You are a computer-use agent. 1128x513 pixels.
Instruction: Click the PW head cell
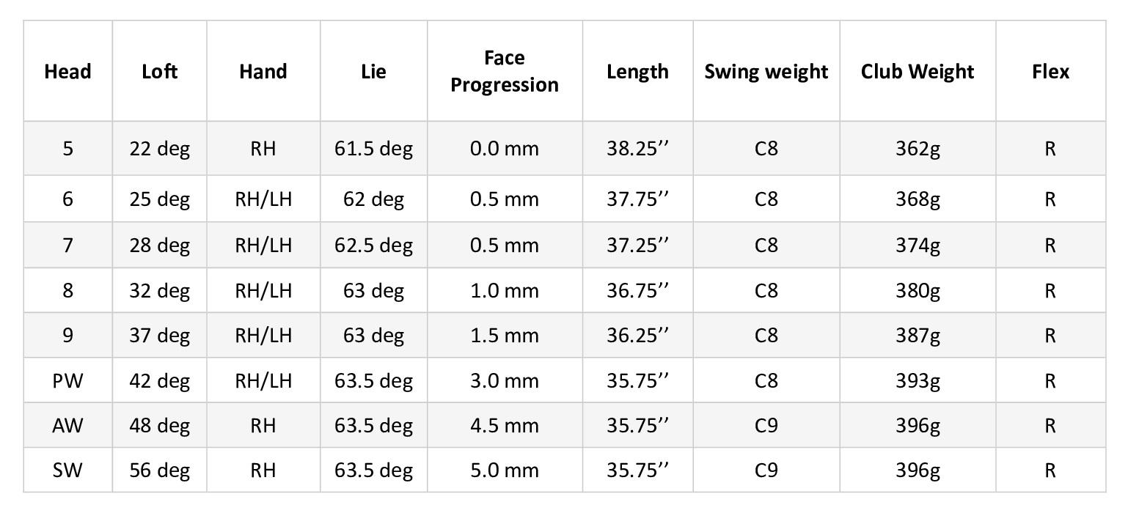[x=67, y=381]
